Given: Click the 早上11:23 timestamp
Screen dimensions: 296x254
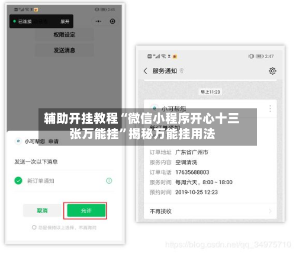Looking at the screenshot, I should [210, 92].
